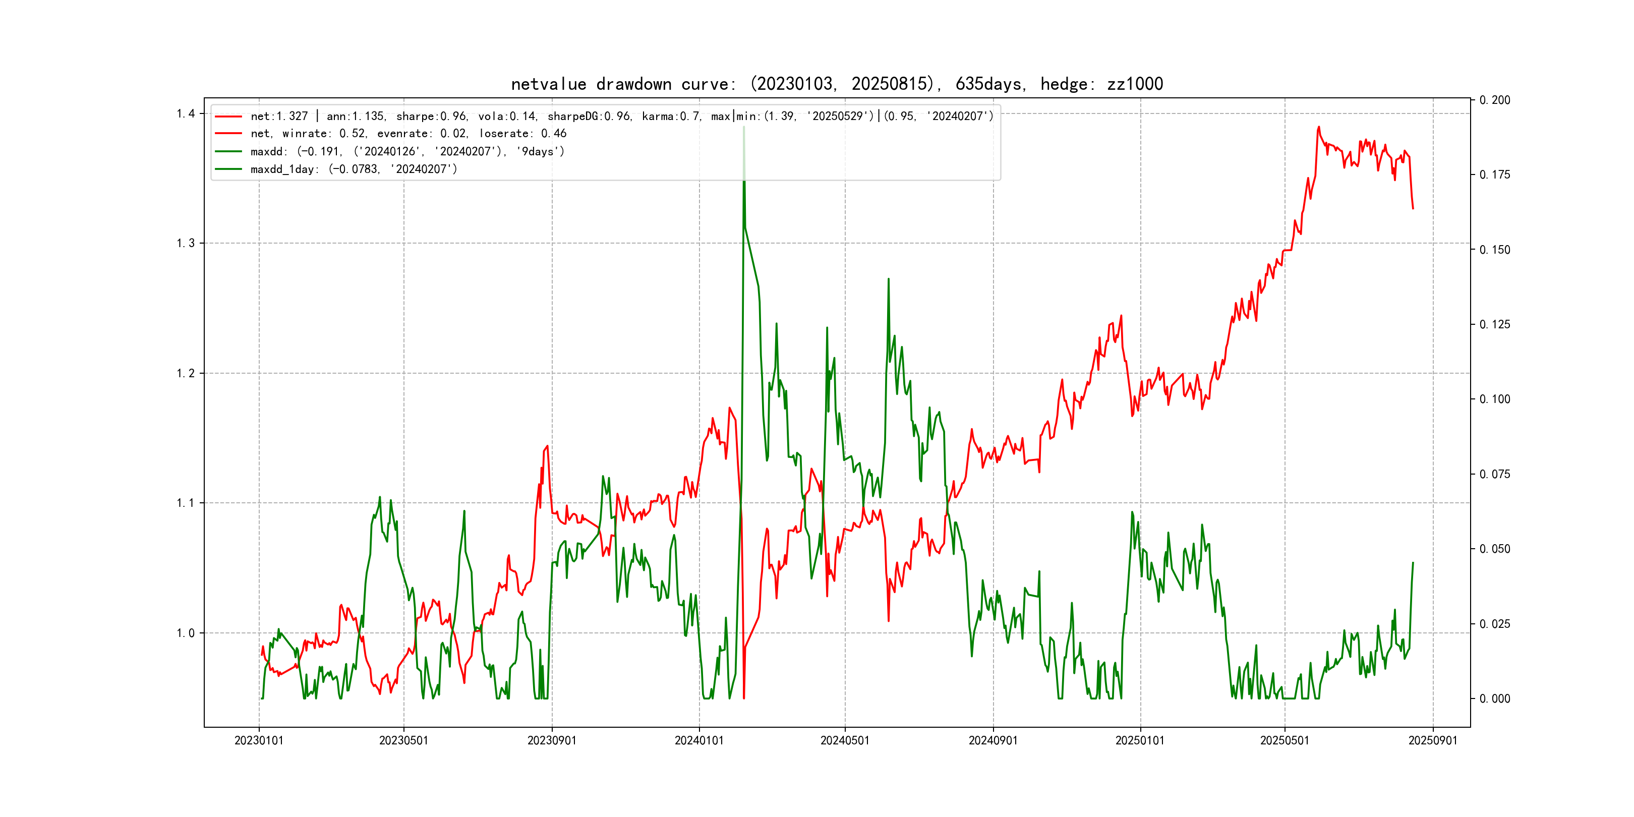Click the 20240501 x-axis label
This screenshot has height=817, width=1634.
tap(845, 741)
